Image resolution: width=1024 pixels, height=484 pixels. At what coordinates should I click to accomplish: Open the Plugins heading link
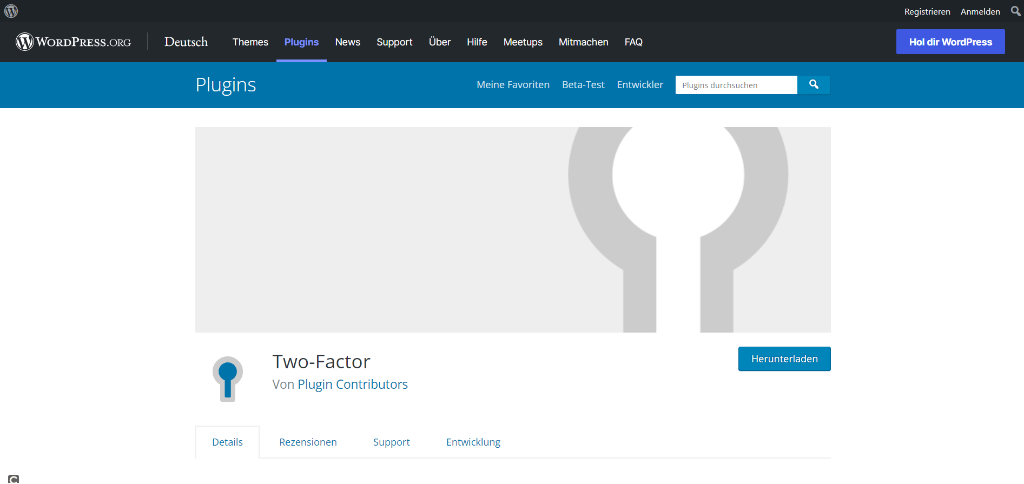click(x=226, y=85)
